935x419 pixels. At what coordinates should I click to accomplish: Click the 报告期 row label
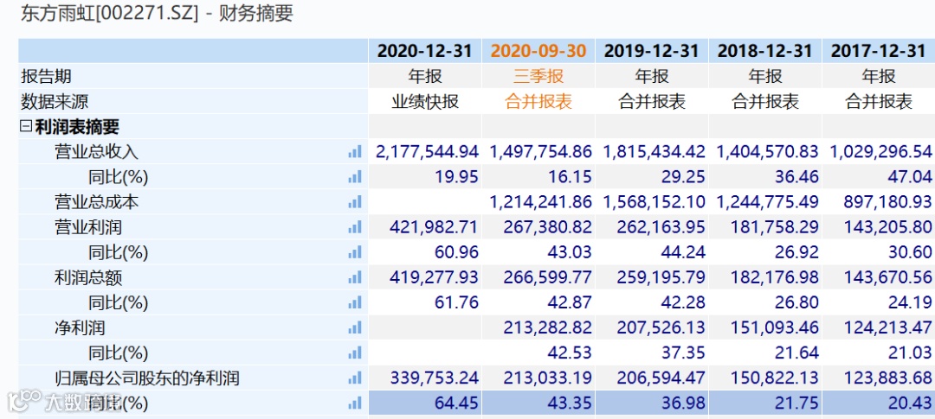pyautogui.click(x=47, y=76)
